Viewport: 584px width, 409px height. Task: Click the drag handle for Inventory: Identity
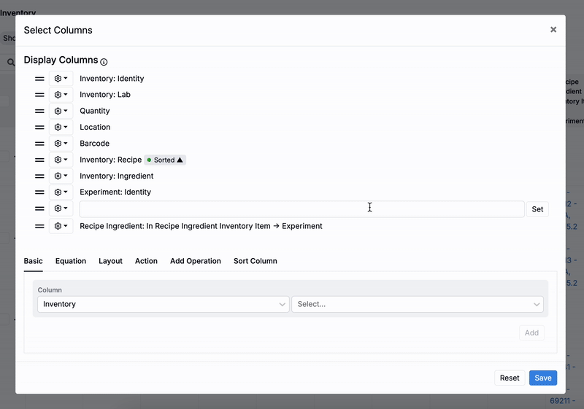tap(39, 79)
